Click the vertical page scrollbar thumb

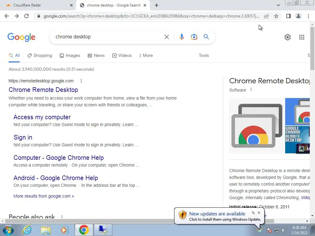[x=312, y=49]
